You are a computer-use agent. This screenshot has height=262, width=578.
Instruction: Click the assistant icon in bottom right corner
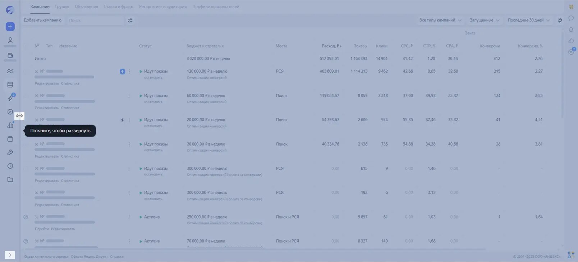pyautogui.click(x=571, y=255)
